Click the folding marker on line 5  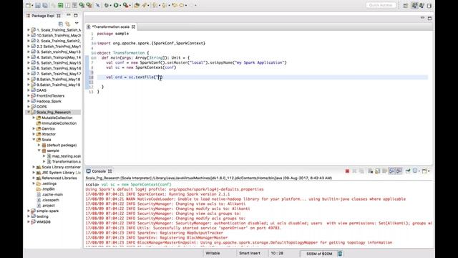(x=94, y=53)
